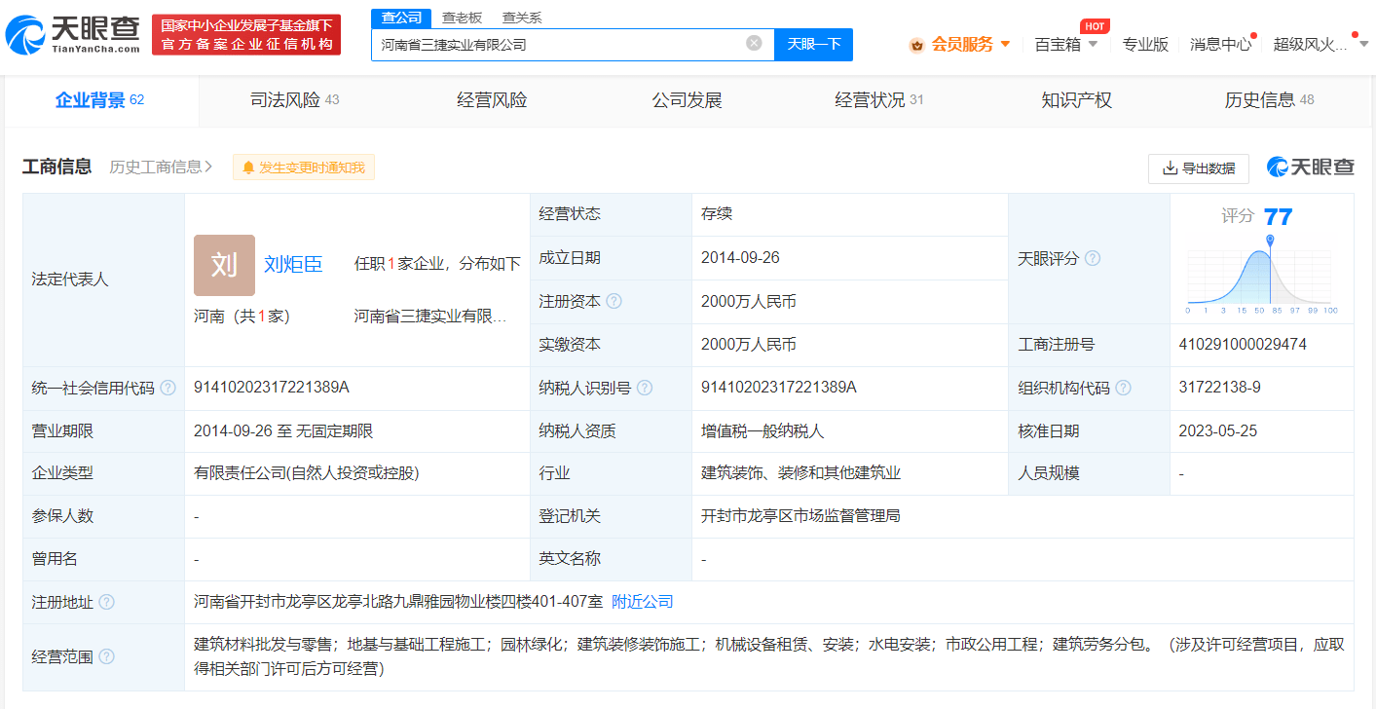Click help icon next to 注册地址

106,602
